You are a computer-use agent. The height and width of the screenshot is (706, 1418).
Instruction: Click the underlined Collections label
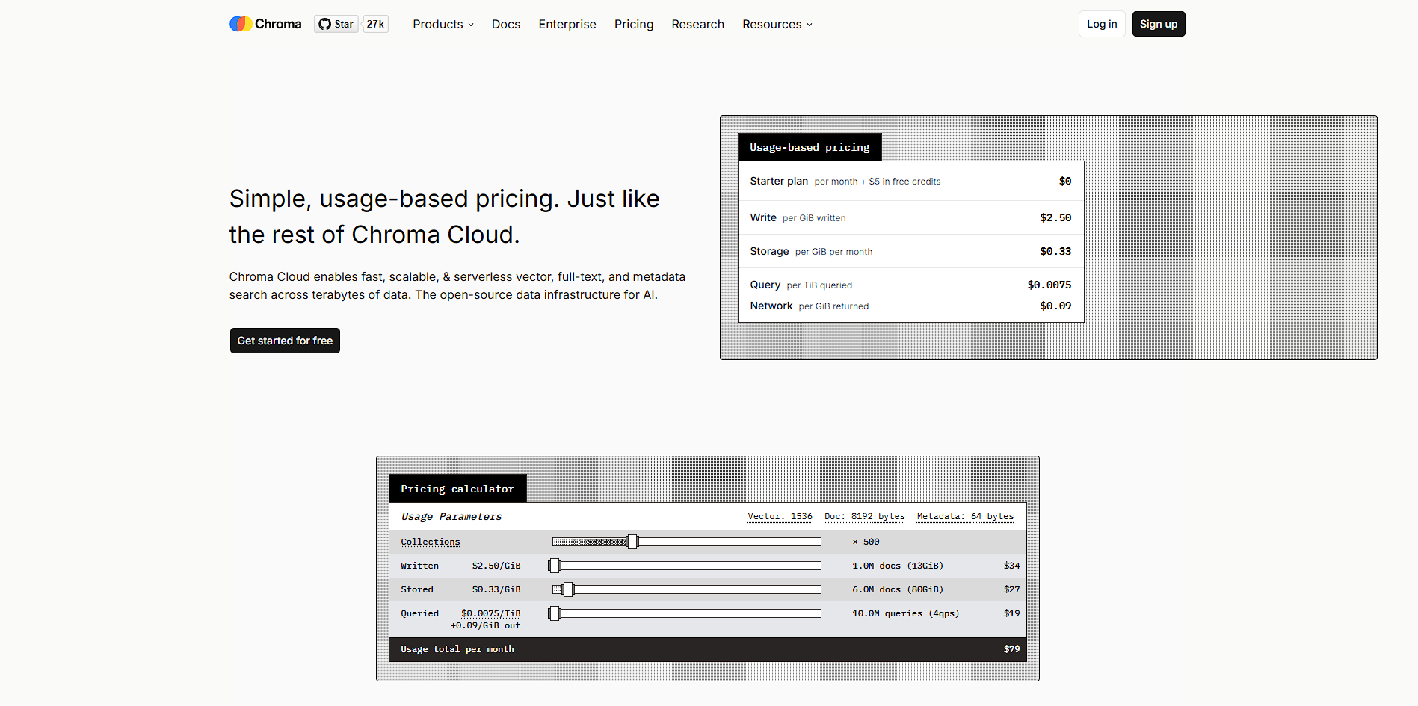431,542
